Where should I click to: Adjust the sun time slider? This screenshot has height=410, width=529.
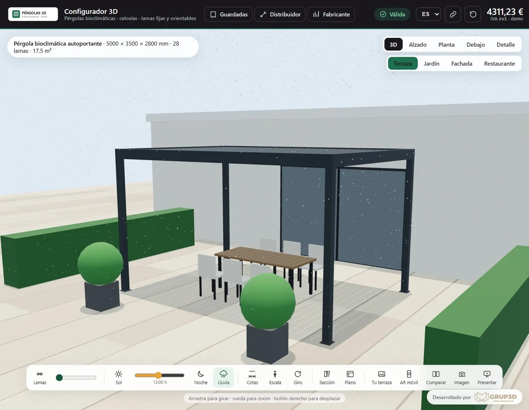pos(159,375)
